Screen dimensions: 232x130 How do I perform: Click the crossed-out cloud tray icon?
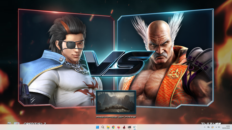tap(209, 127)
